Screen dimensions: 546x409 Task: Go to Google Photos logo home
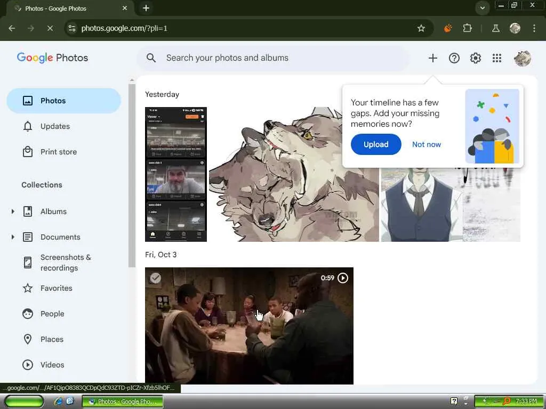tap(53, 58)
